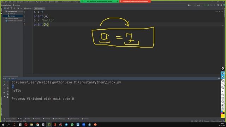The height and width of the screenshot is (127, 226).
Task: Open TODO tool window tab
Action: pyautogui.click(x=28, y=119)
